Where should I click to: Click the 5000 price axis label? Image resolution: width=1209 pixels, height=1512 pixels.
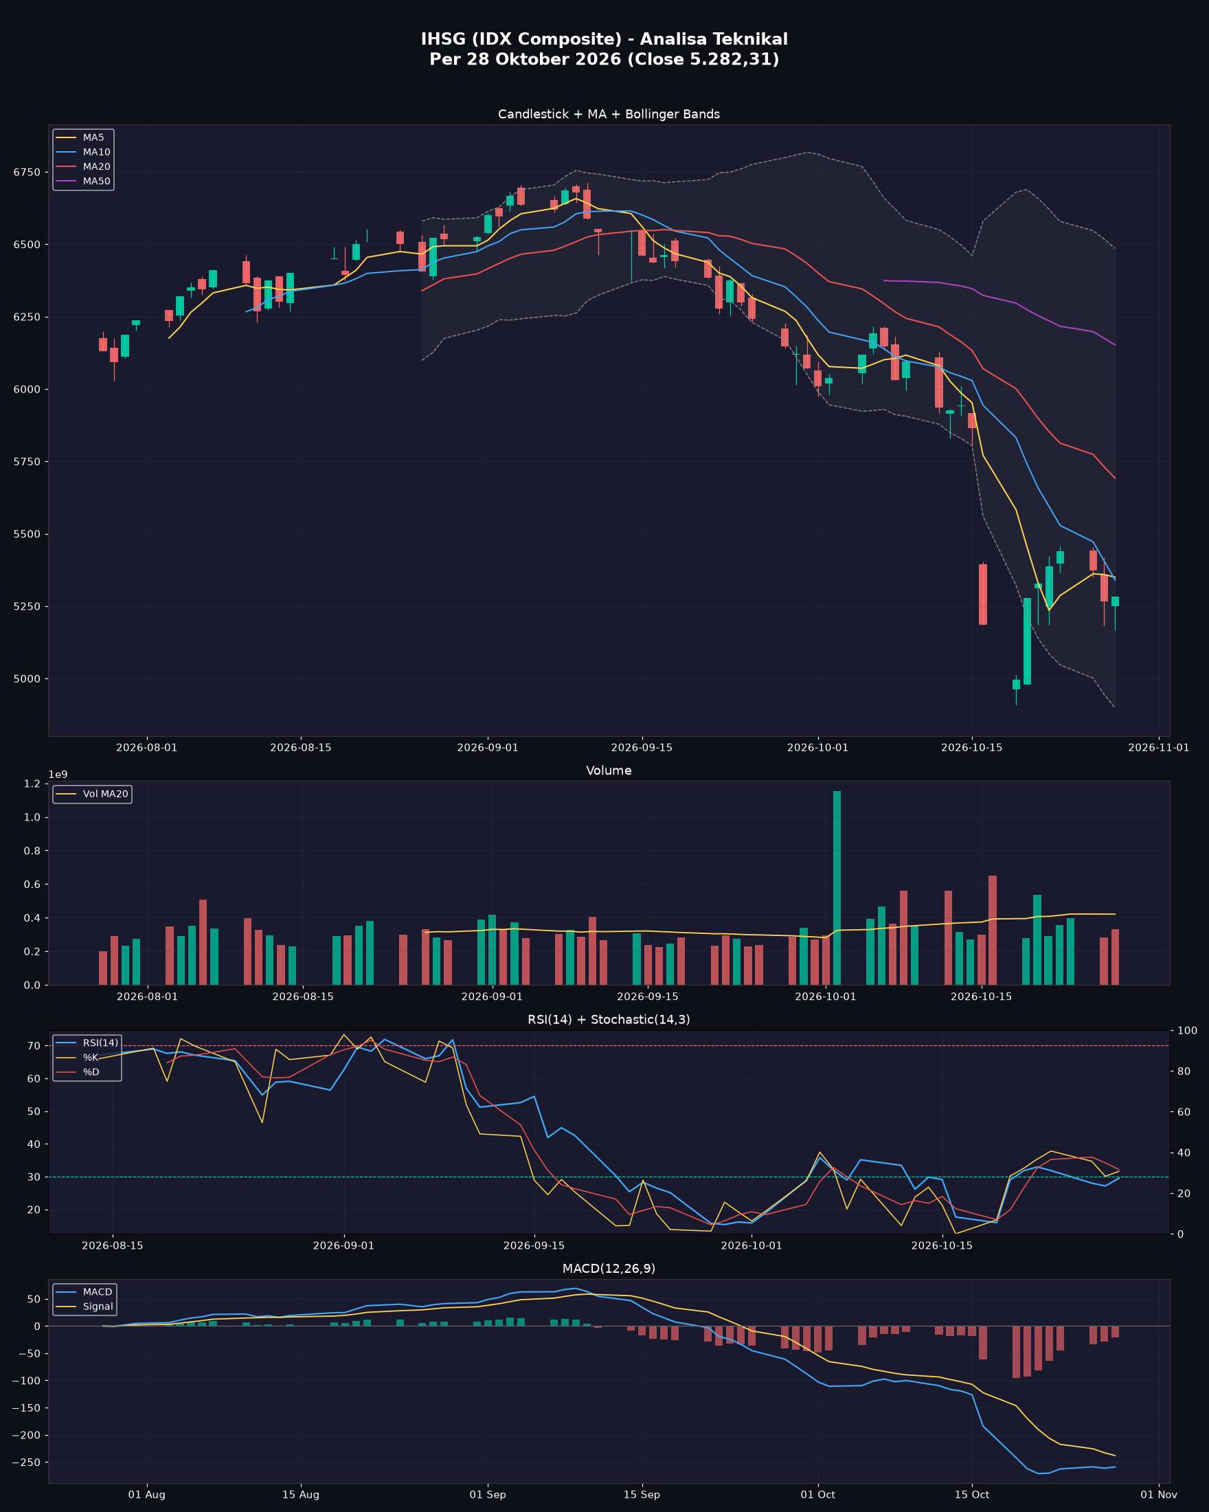(27, 679)
